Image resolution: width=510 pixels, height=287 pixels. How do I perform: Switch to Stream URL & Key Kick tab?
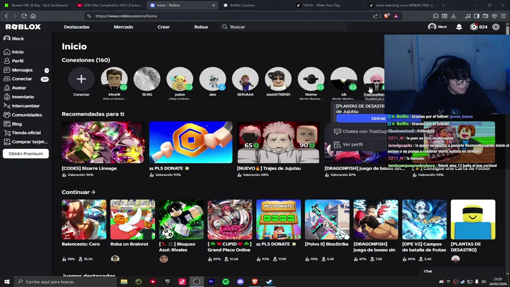point(37,5)
